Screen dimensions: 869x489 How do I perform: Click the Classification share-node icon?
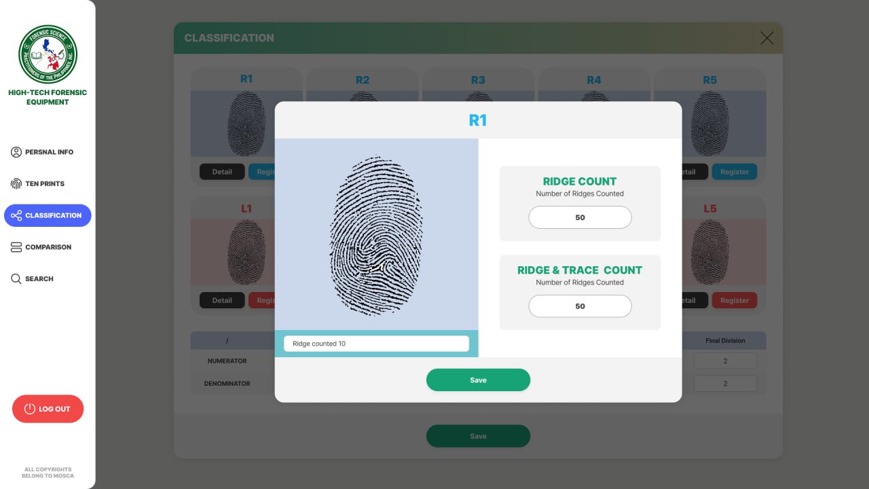click(16, 215)
